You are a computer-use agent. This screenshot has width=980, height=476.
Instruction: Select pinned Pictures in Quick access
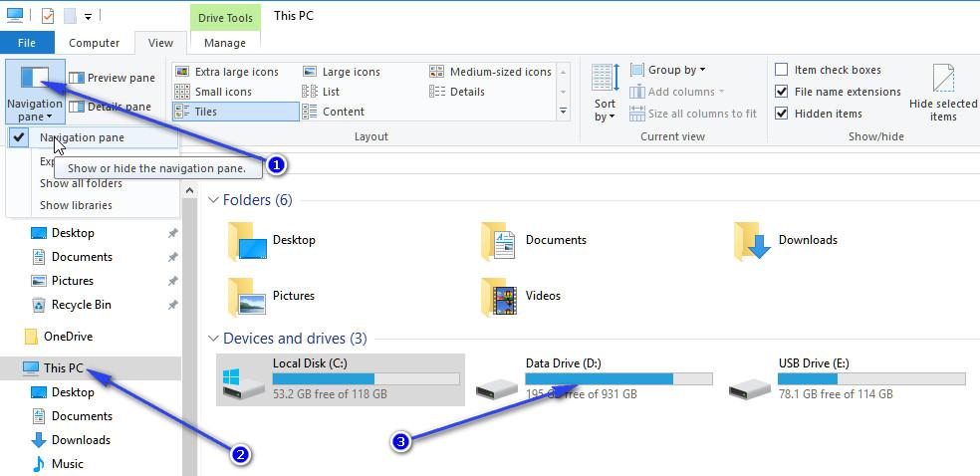(x=73, y=281)
